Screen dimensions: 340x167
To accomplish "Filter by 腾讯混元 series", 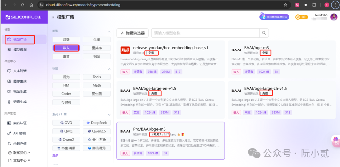I will 97,148.
